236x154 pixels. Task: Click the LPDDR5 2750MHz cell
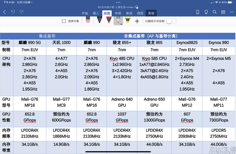(x=219, y=134)
